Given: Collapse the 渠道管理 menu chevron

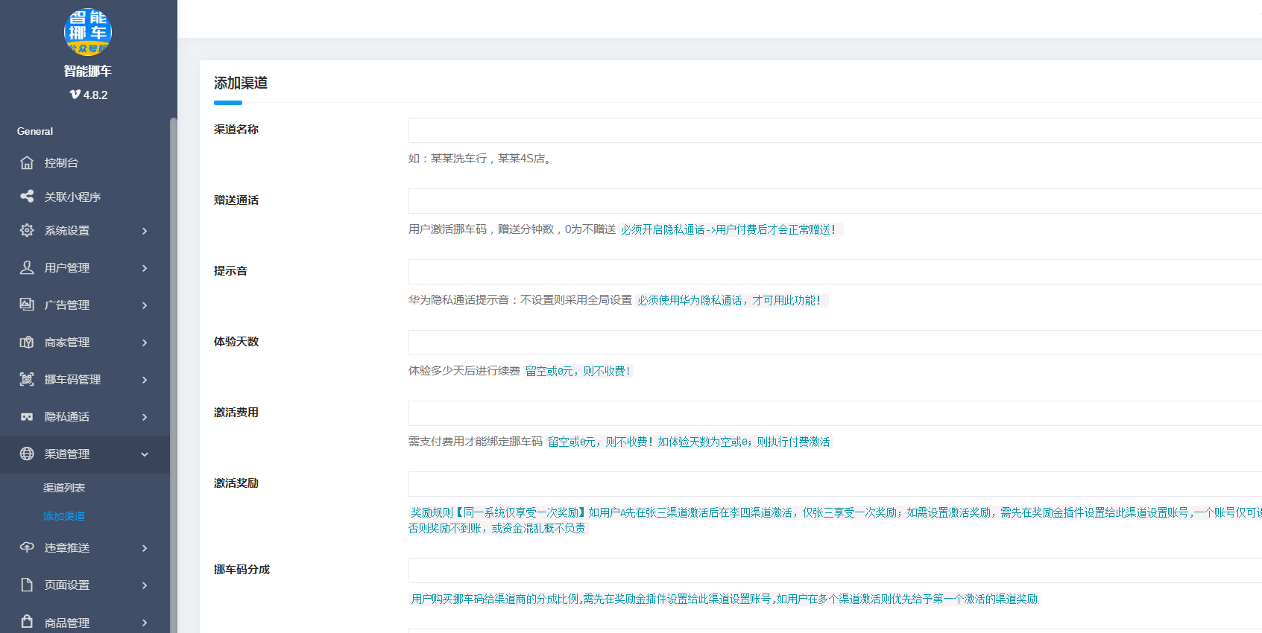Looking at the screenshot, I should click(145, 454).
